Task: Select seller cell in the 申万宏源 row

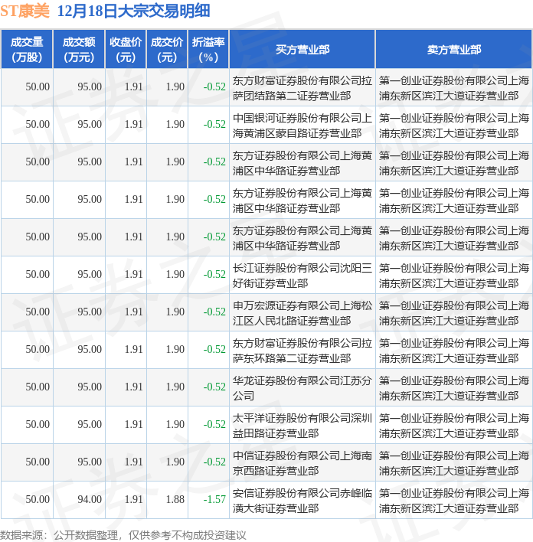Action: point(454,313)
